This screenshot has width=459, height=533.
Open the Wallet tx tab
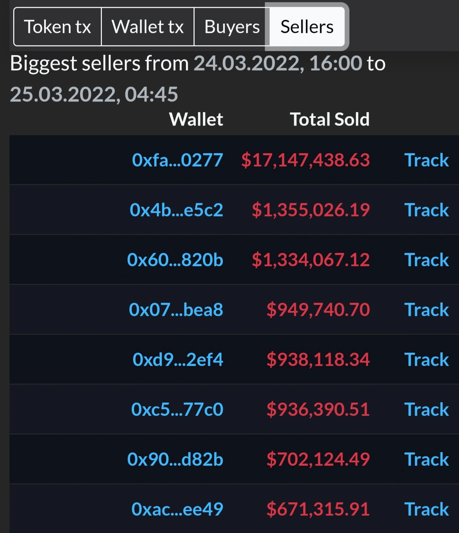click(148, 27)
